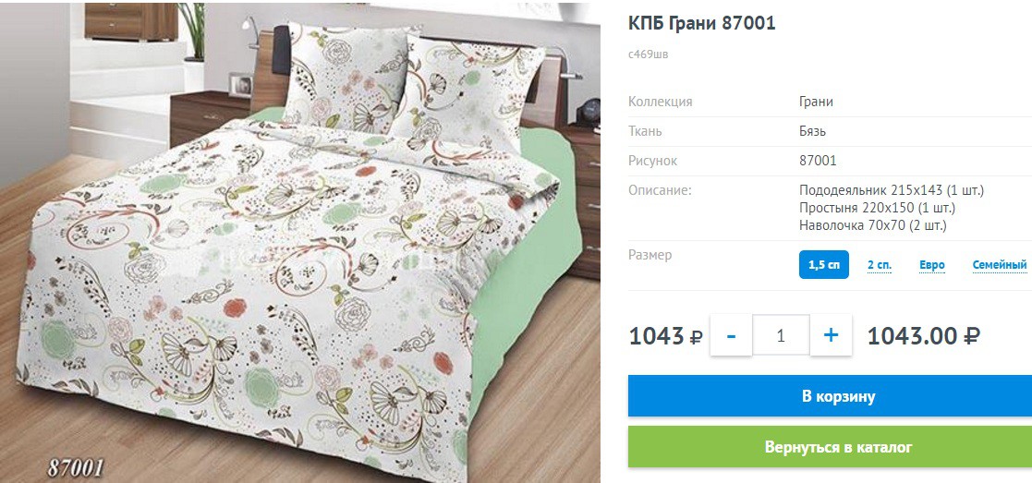Click the 87001 value in Рисунок row

(818, 162)
